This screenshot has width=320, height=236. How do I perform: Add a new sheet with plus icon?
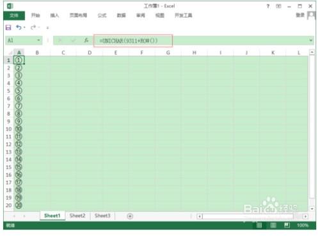pos(130,216)
